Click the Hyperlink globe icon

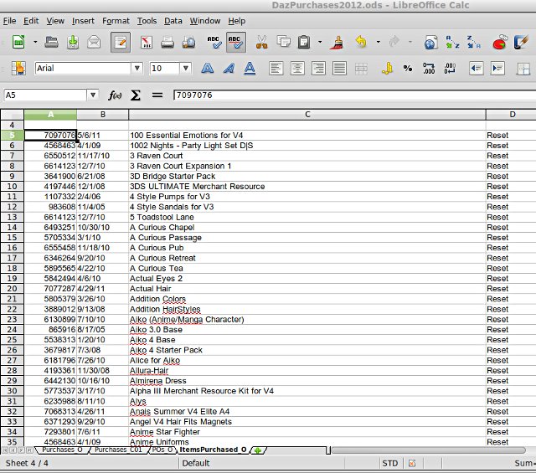(431, 43)
